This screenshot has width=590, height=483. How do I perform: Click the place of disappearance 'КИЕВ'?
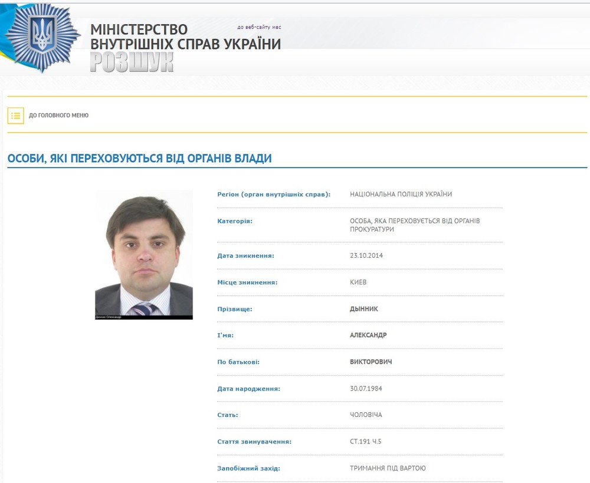tap(358, 282)
